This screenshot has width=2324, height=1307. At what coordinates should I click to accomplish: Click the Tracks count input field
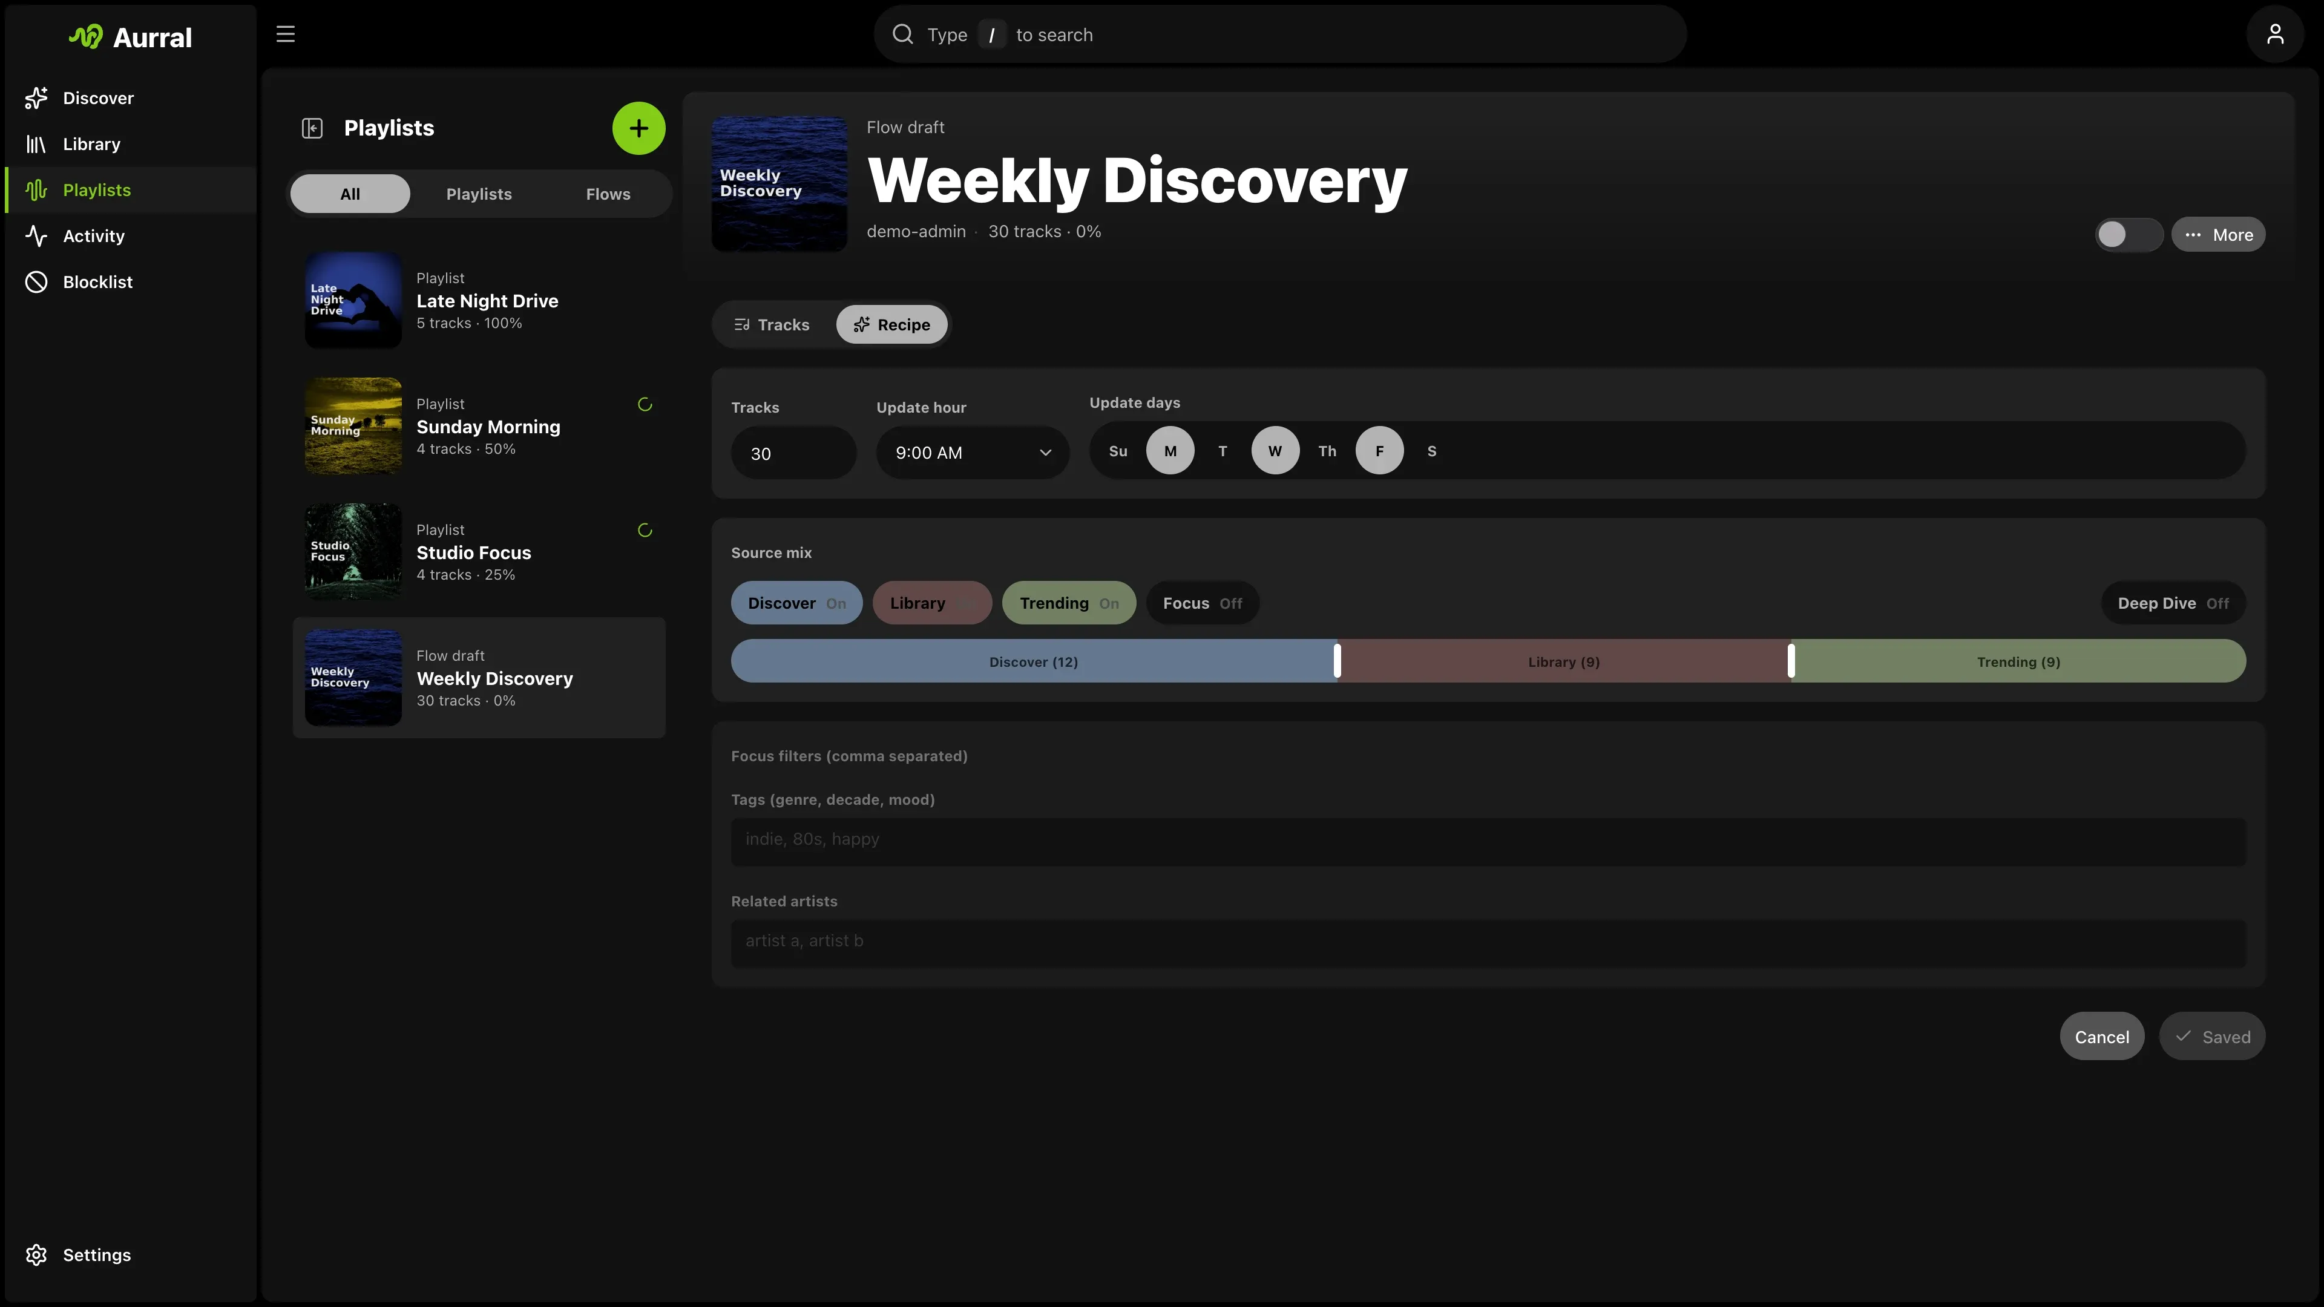[x=793, y=453]
